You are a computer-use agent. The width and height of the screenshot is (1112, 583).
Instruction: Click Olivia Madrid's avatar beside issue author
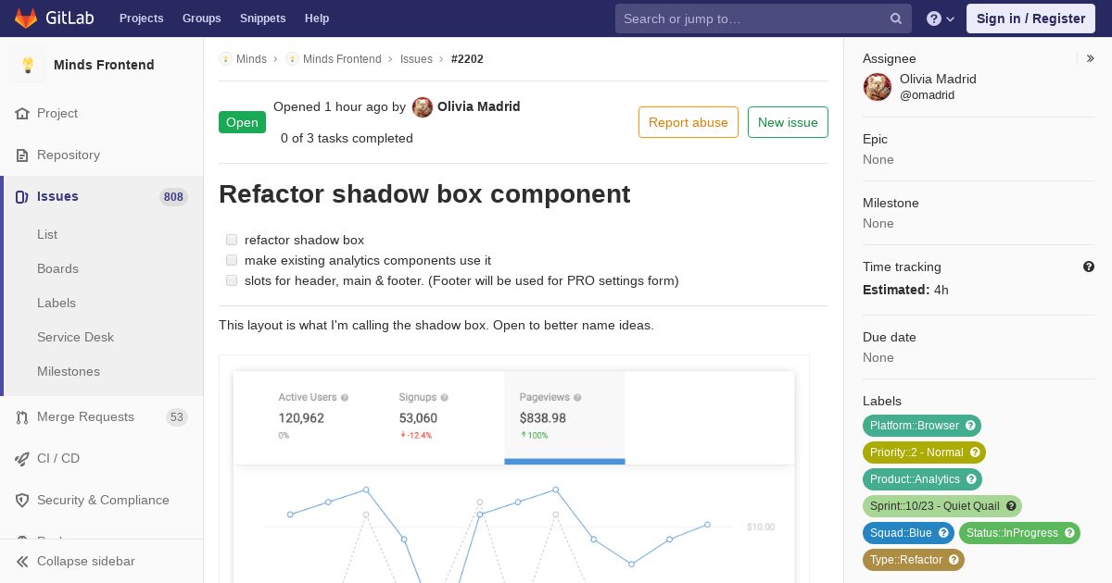point(423,107)
